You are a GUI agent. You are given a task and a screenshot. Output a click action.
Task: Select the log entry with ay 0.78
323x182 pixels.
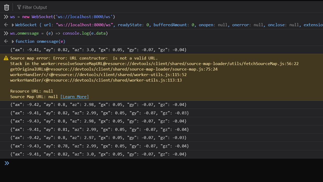pos(98,146)
